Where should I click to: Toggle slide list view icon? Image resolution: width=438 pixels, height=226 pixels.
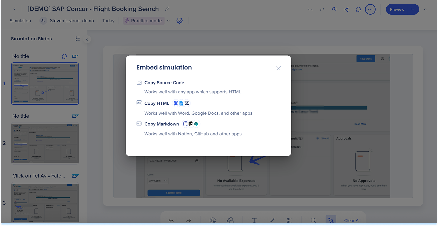[x=78, y=39]
